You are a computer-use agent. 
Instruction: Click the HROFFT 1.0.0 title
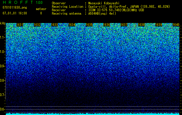point(23,2)
